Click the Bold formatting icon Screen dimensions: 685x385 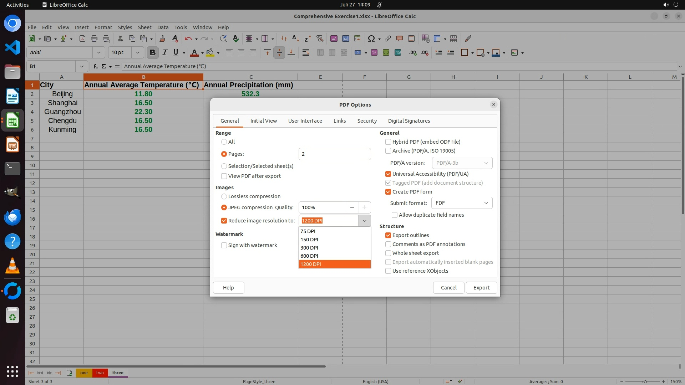point(153,53)
